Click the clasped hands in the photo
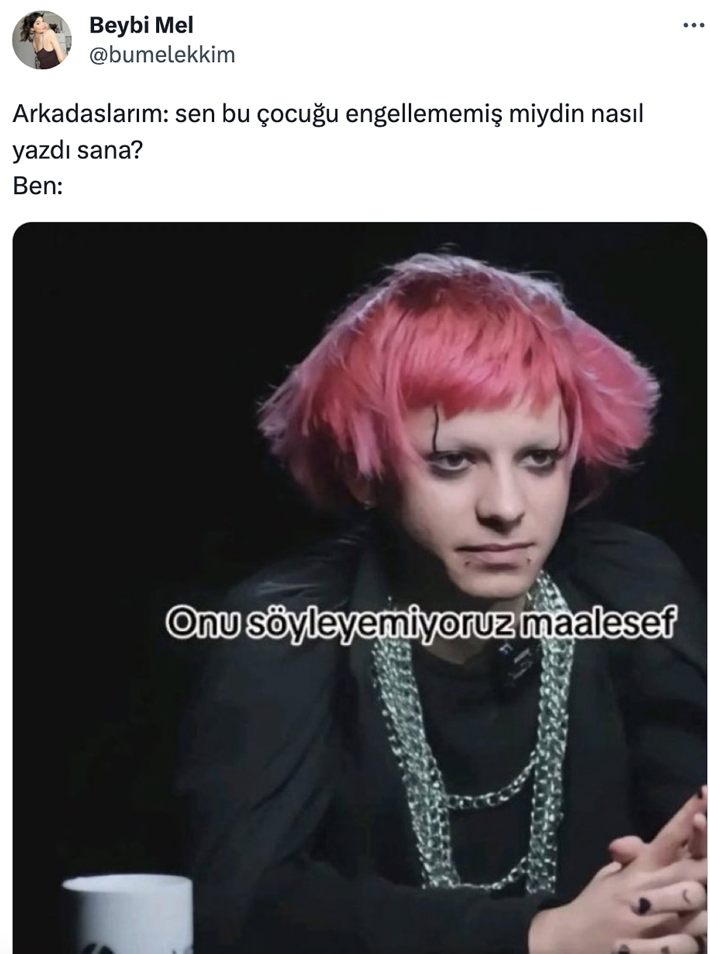Screen dimensions: 710x954 651,876
